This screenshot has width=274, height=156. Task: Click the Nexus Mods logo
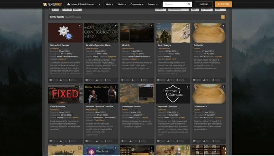point(52,4)
